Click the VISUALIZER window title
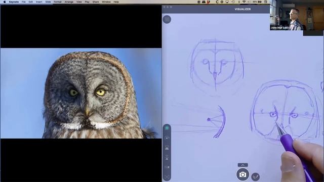Viewport: 324px width, 182px height. 242,9
